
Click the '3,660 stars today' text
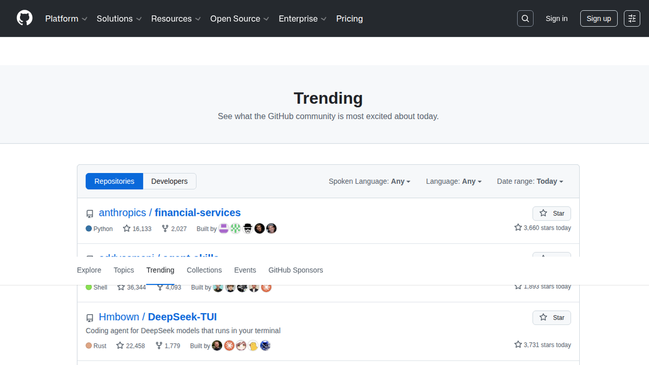[x=542, y=228]
